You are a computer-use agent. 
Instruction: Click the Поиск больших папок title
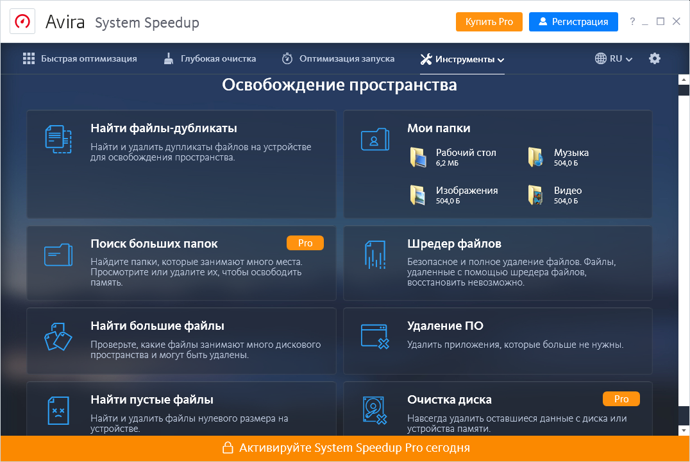point(154,244)
